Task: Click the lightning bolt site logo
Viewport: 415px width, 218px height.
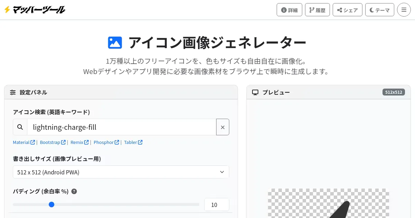Action: click(7, 10)
